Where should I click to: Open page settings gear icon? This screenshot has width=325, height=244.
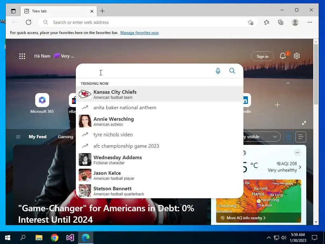[297, 56]
